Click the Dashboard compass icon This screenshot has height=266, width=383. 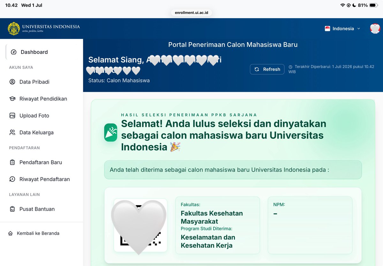click(13, 52)
